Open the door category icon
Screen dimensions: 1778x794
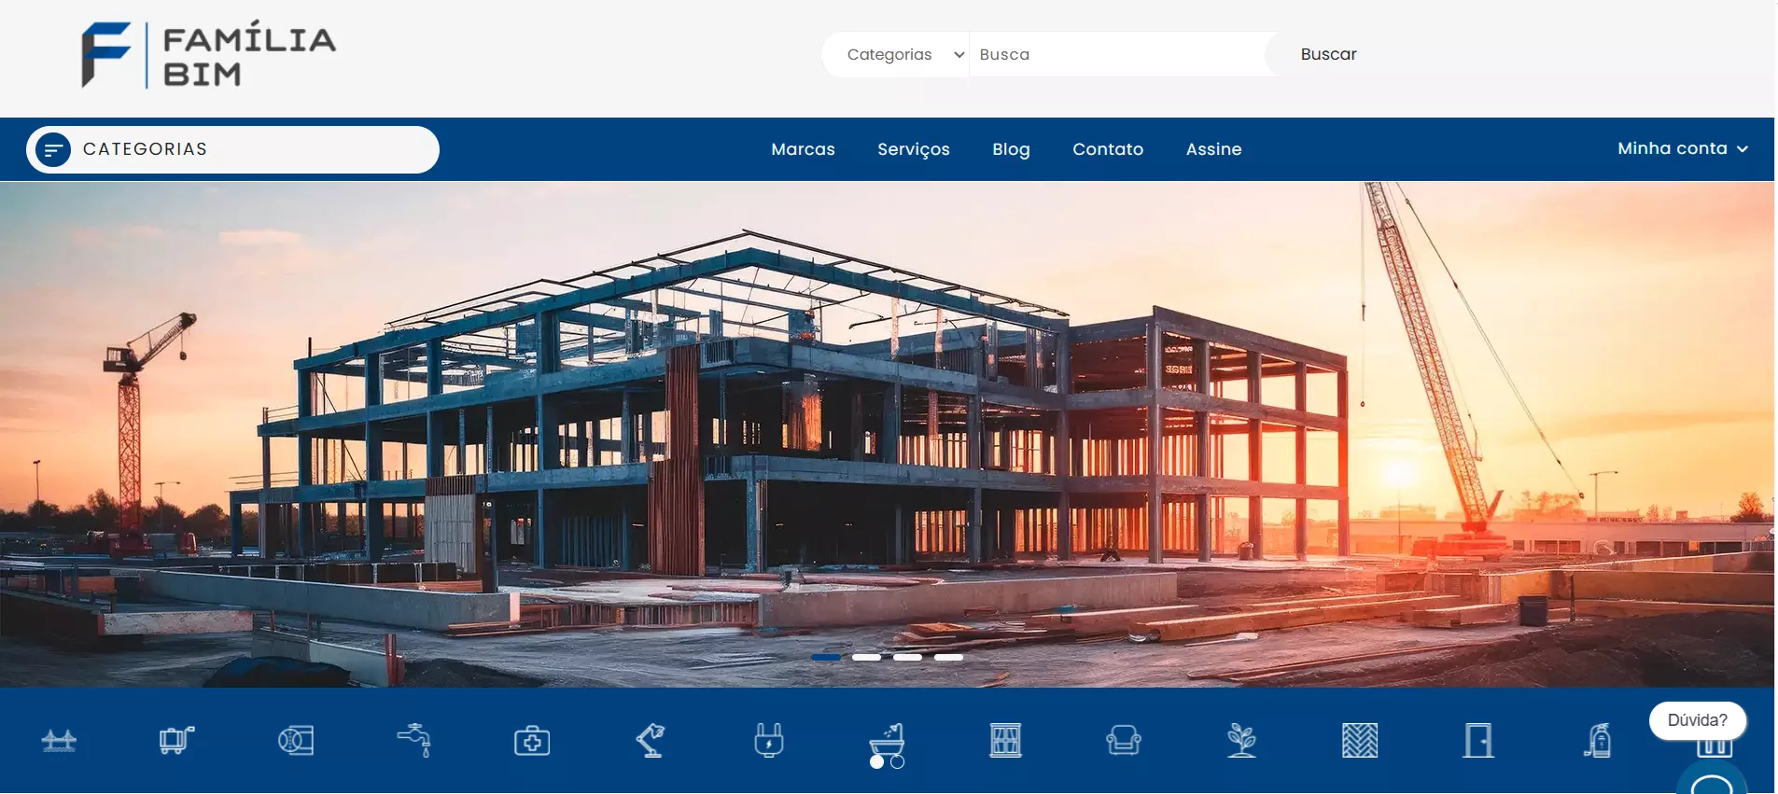[1478, 741]
